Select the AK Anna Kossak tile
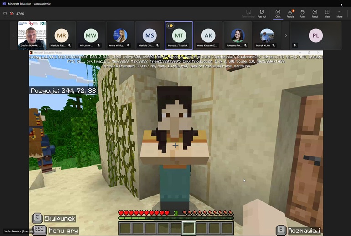 point(208,35)
